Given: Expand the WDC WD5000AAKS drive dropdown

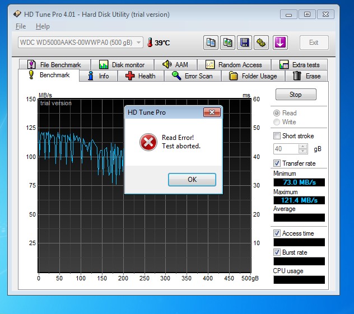Looking at the screenshot, I should click(x=80, y=43).
